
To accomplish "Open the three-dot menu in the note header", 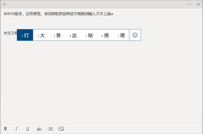I will (190, 4).
